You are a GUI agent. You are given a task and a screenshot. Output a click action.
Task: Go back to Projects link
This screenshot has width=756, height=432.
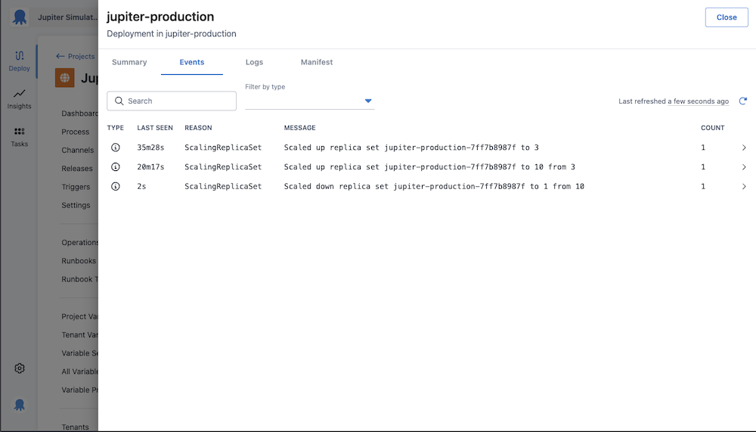pyautogui.click(x=75, y=56)
